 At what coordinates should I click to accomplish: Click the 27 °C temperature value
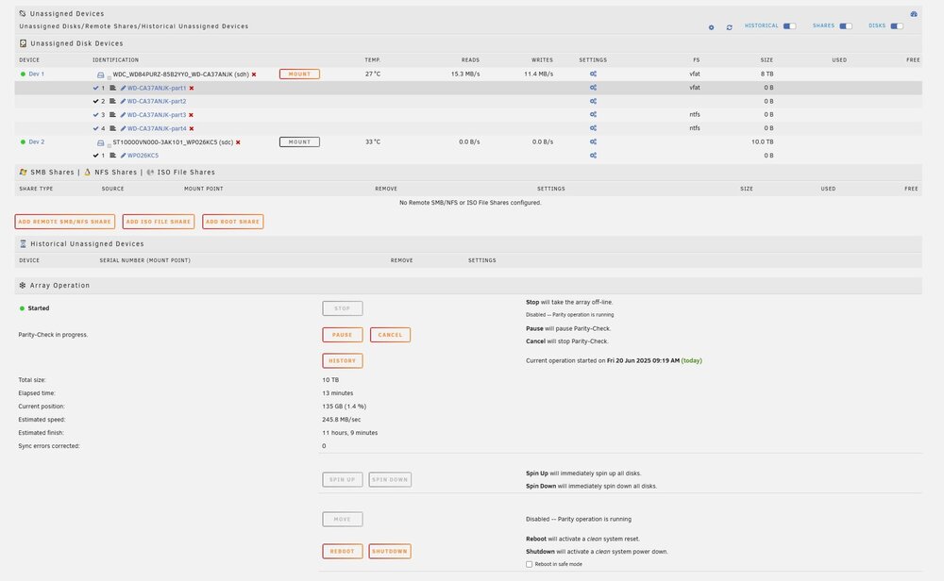[373, 74]
